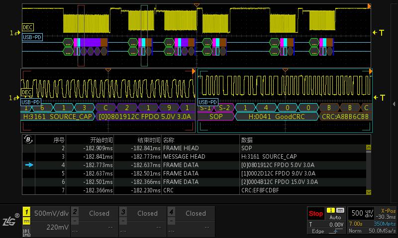Screen dimensions: 398x238
Task: Click the DEC label in the left zoom view
Action: pos(26,92)
